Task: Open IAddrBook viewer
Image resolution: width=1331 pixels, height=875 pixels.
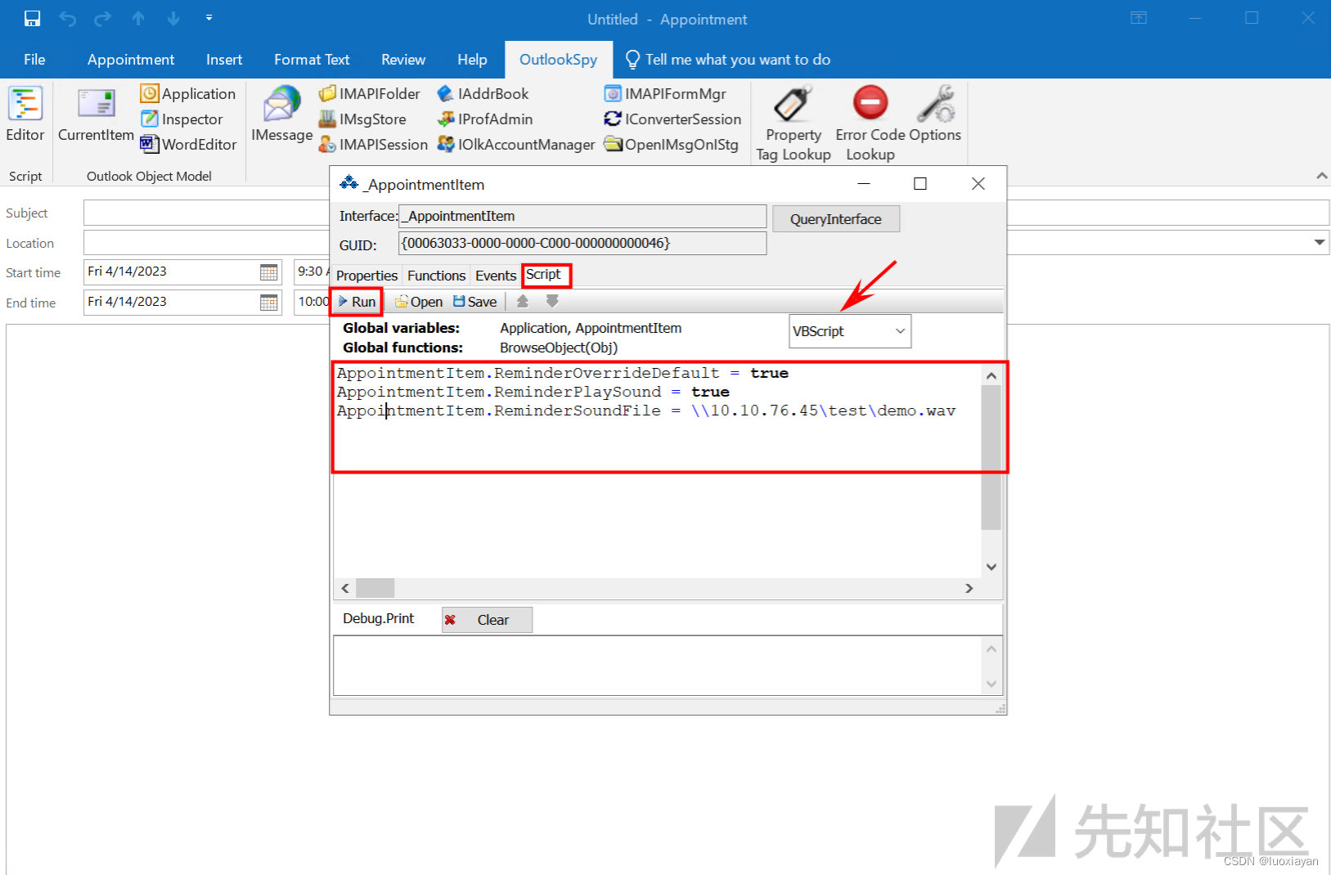Action: pyautogui.click(x=483, y=93)
